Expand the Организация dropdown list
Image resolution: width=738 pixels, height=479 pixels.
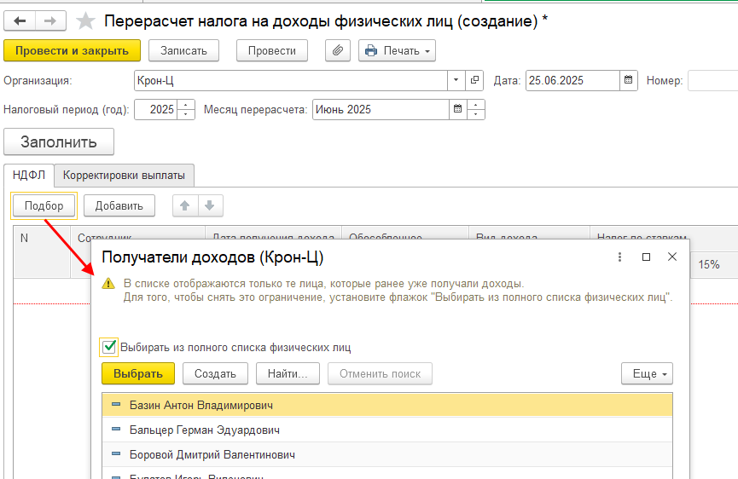(456, 81)
